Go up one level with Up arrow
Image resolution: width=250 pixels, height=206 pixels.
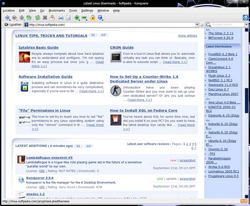click(x=22, y=17)
